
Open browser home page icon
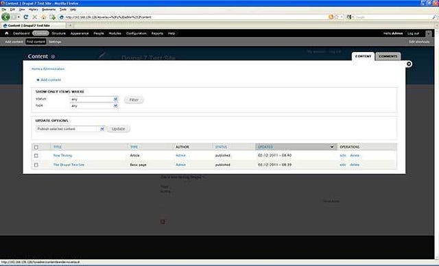[x=44, y=17]
